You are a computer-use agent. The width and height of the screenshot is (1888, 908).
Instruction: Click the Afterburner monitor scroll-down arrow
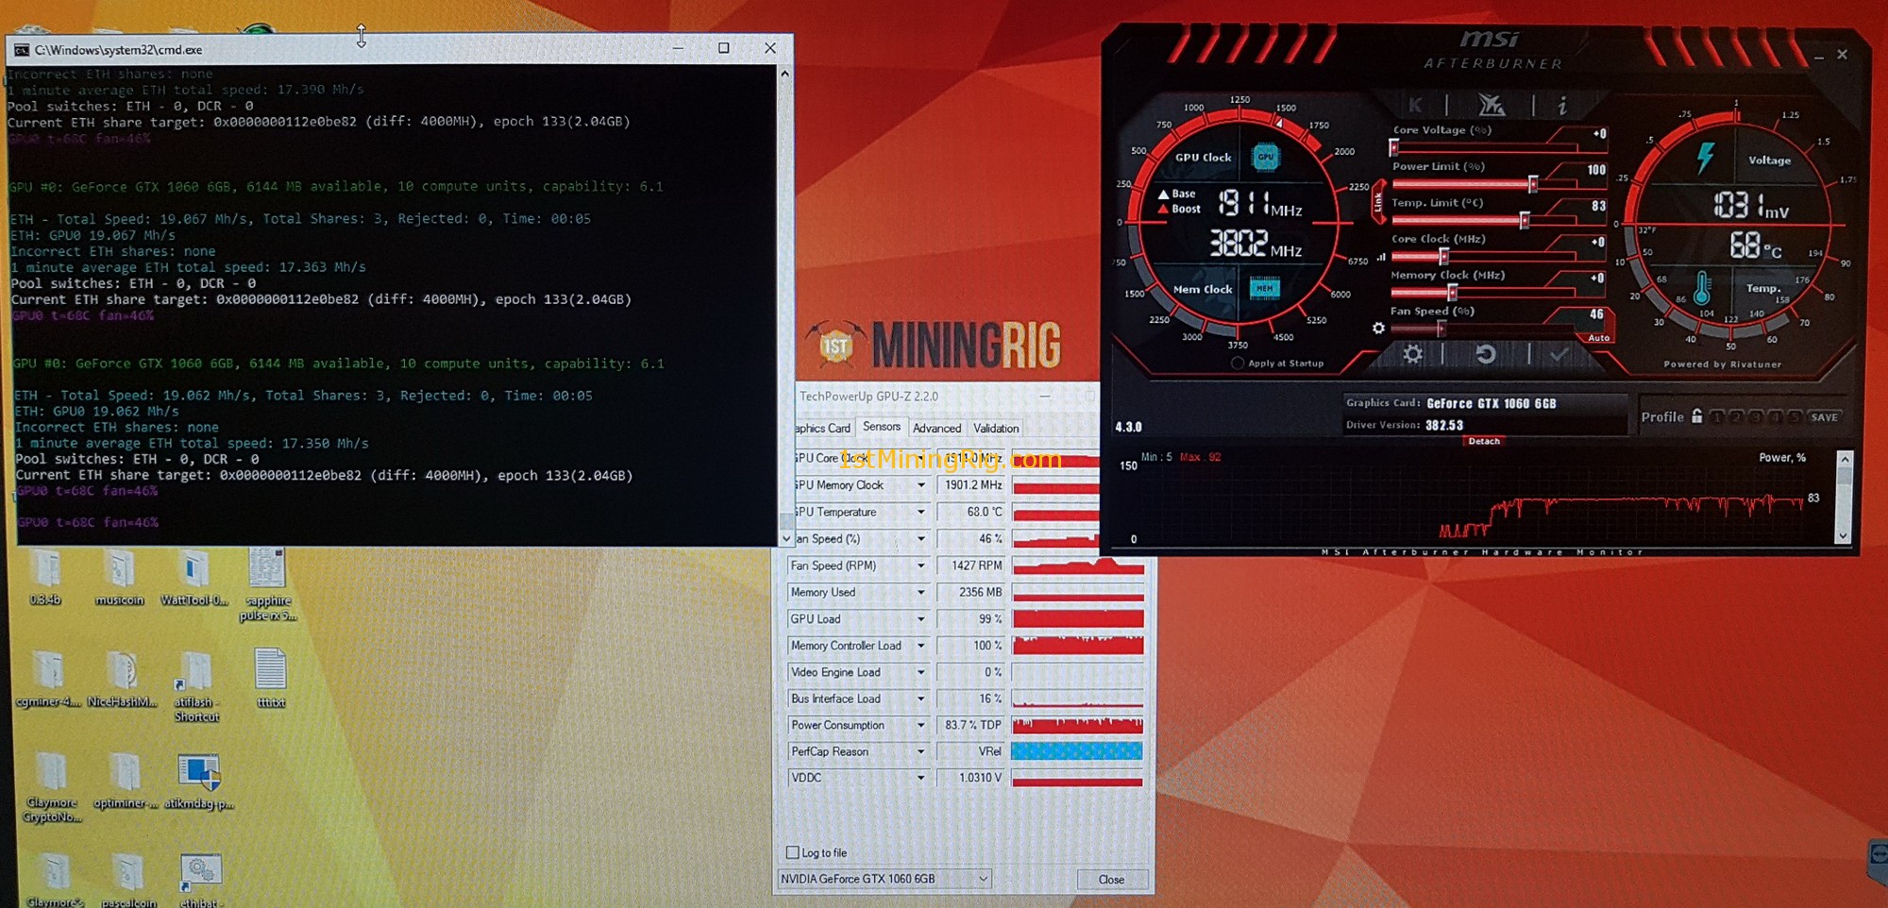1843,536
